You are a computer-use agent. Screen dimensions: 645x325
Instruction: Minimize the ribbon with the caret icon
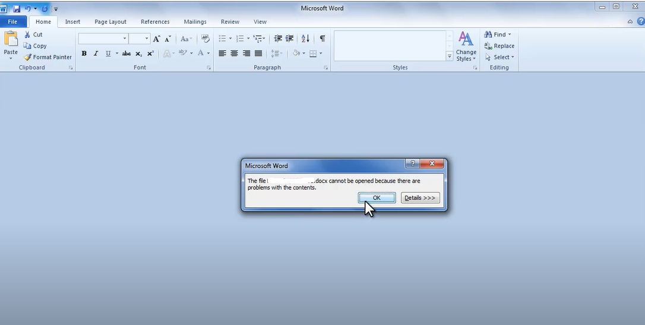click(630, 21)
